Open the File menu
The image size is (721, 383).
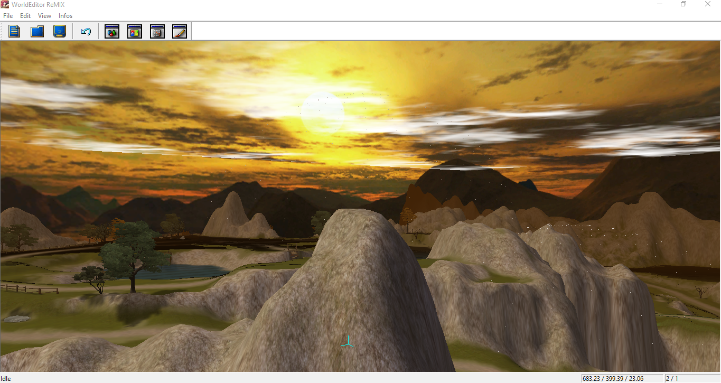point(8,16)
